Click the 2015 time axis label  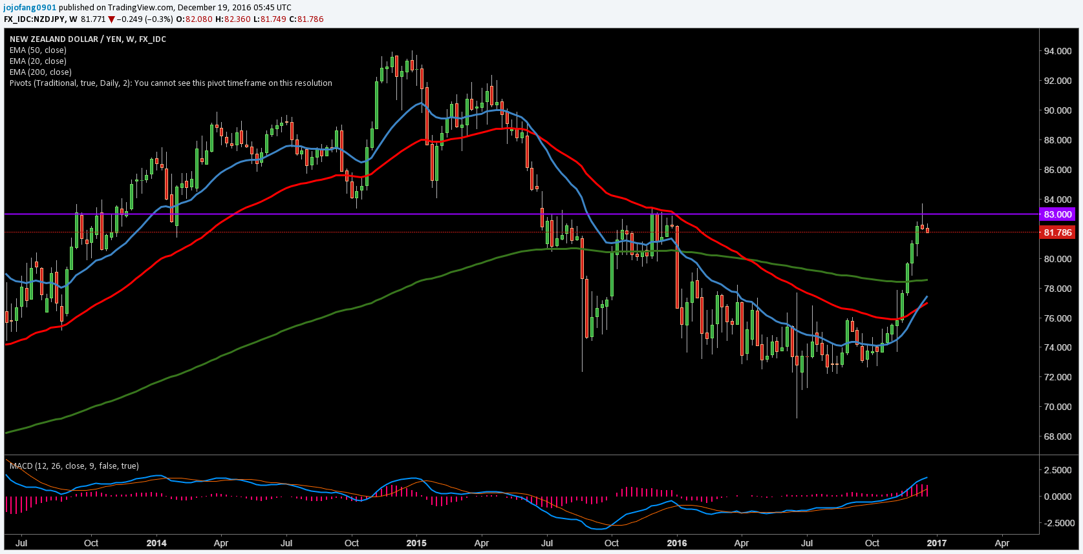coord(416,543)
